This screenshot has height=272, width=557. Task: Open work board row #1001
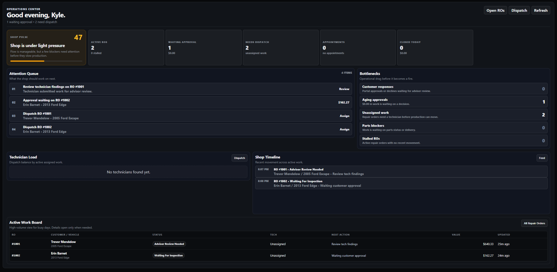tap(278, 244)
